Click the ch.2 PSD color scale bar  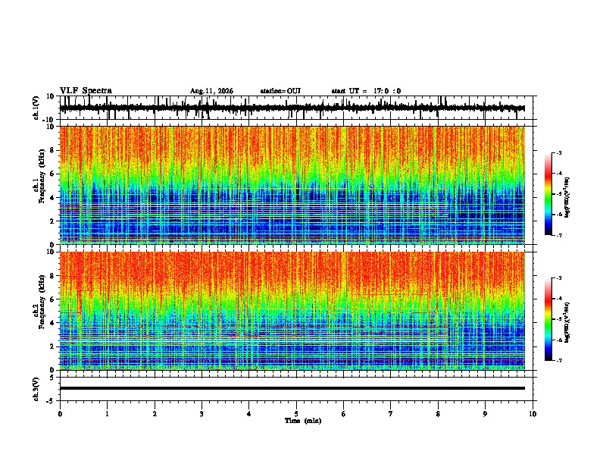click(x=548, y=319)
